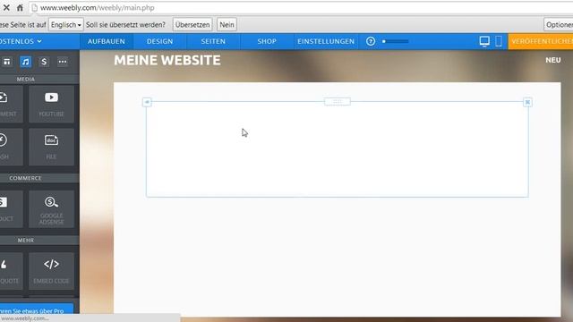Click inside the empty embed element box
The width and height of the screenshot is (573, 322).
[x=338, y=149]
